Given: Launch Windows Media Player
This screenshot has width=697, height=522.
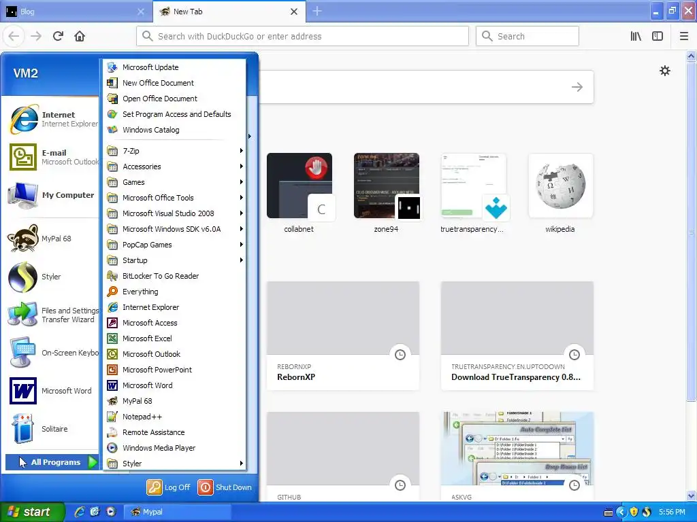Looking at the screenshot, I should coord(175,448).
